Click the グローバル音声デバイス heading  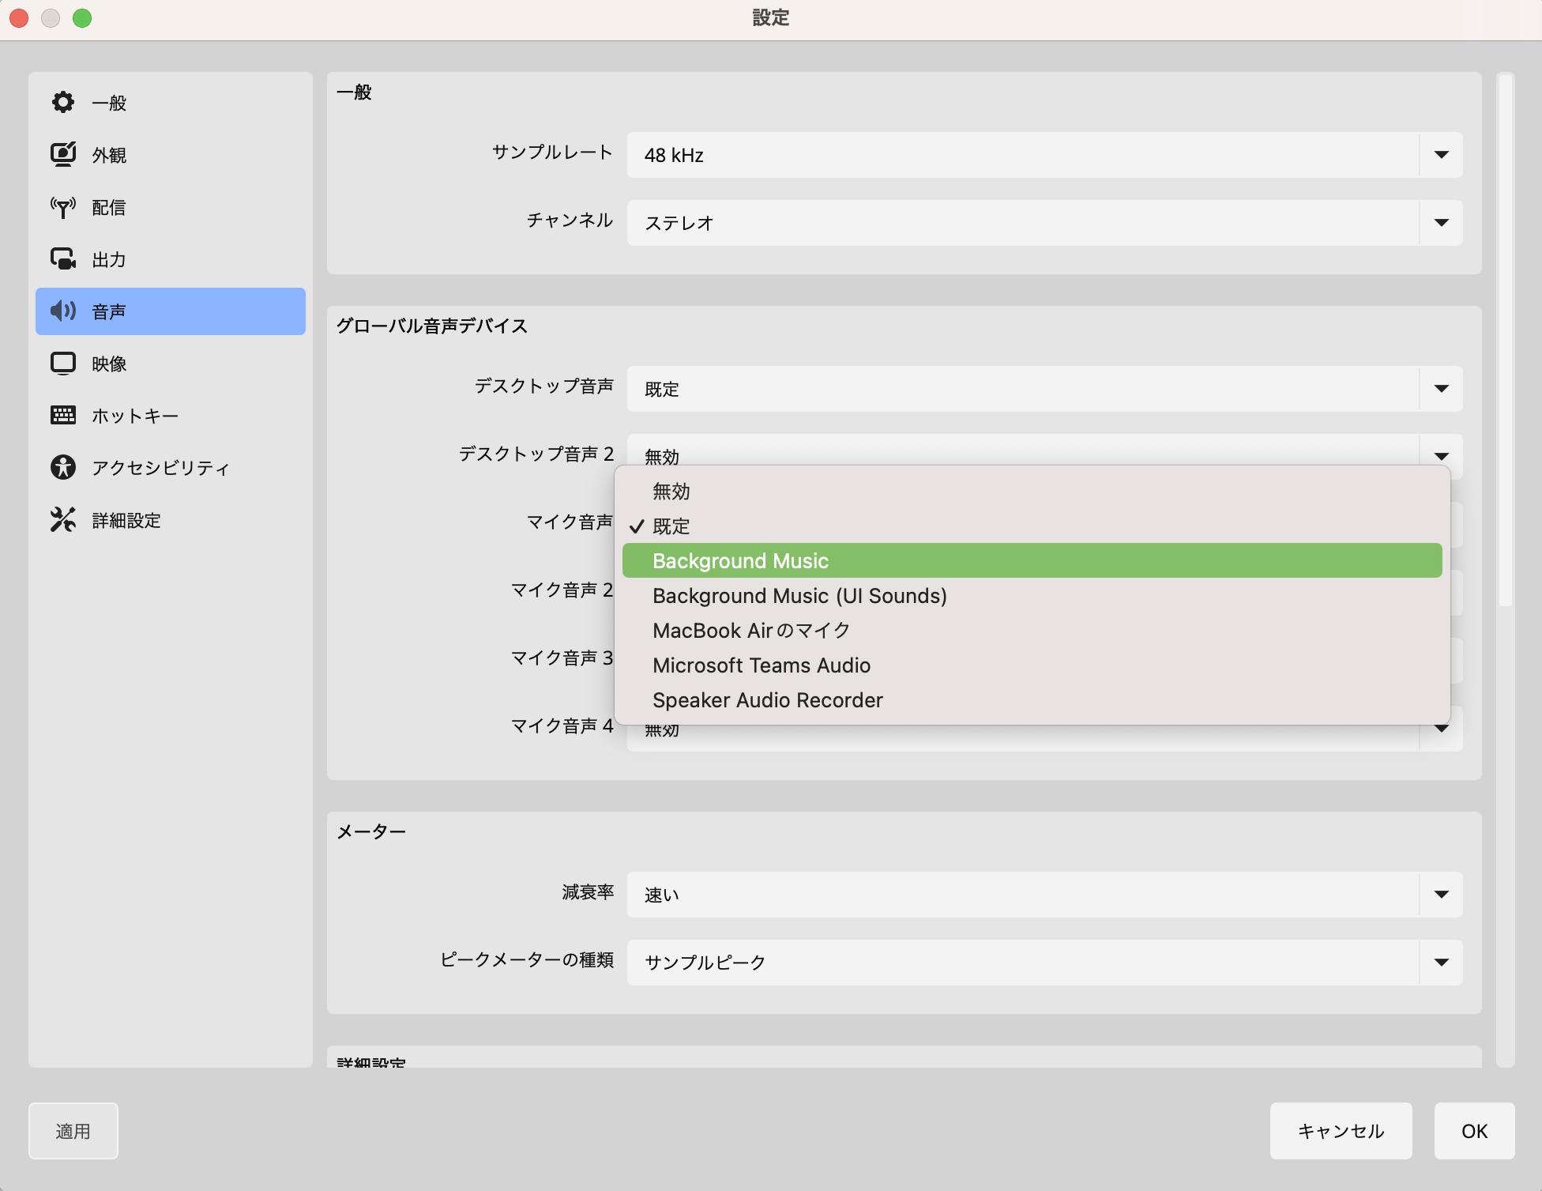(432, 326)
